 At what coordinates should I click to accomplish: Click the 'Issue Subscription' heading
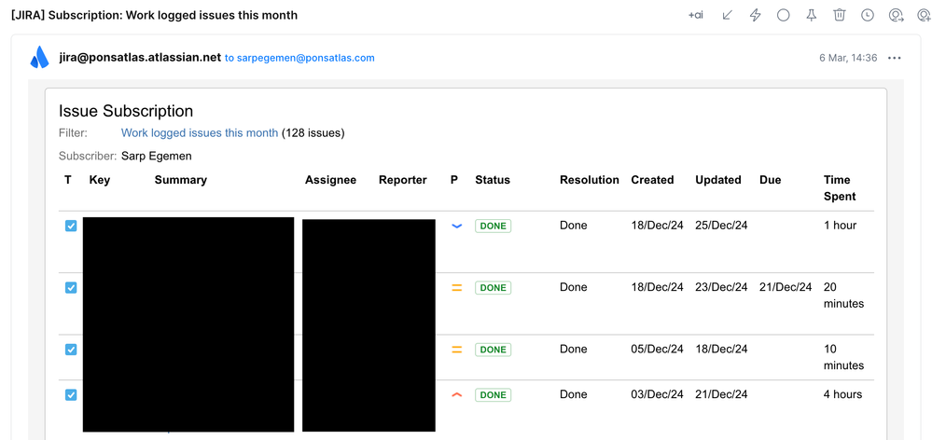pos(126,111)
